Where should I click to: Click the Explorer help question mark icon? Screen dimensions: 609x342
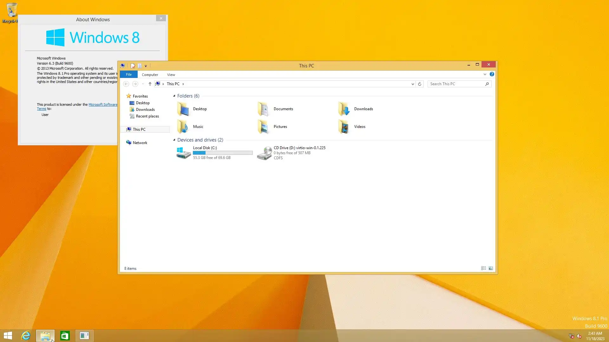coord(492,74)
